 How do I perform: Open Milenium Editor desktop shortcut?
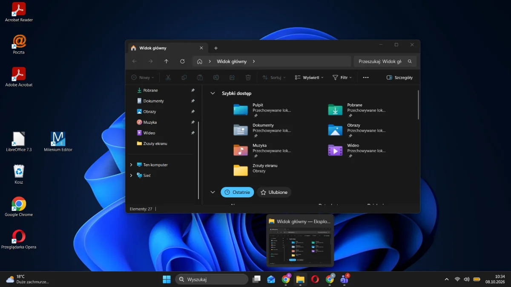(58, 142)
